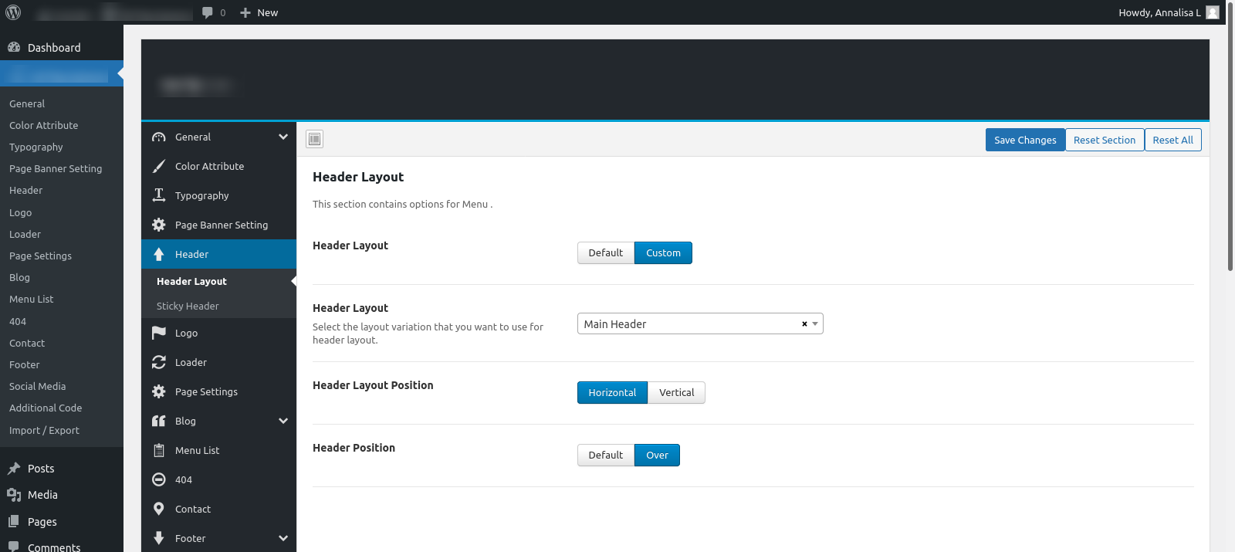Screen dimensions: 1235x552
Task: Open Footer in the left admin submenu
Action: tap(25, 364)
